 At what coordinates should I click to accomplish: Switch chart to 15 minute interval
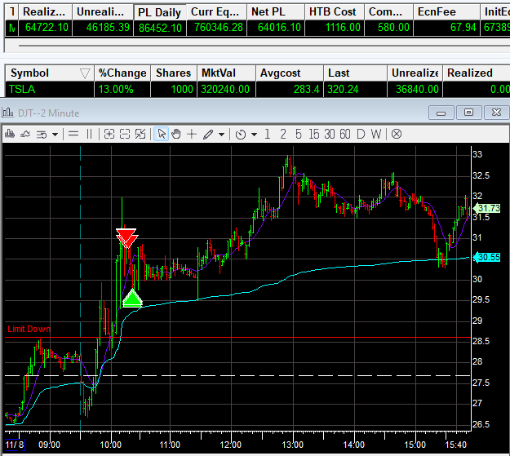tap(314, 134)
